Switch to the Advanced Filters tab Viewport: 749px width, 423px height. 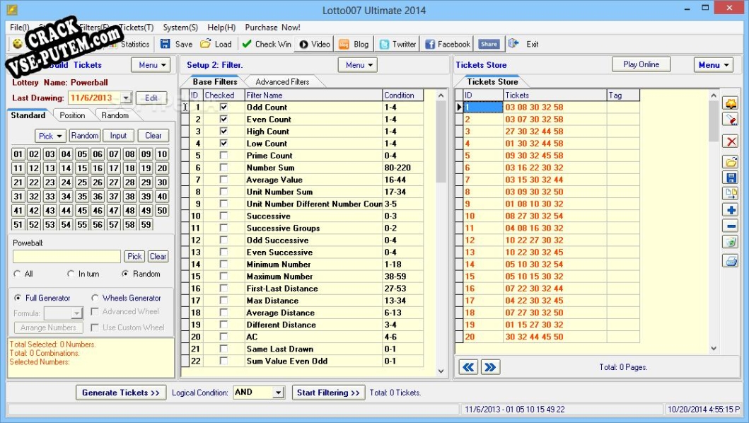coord(282,82)
